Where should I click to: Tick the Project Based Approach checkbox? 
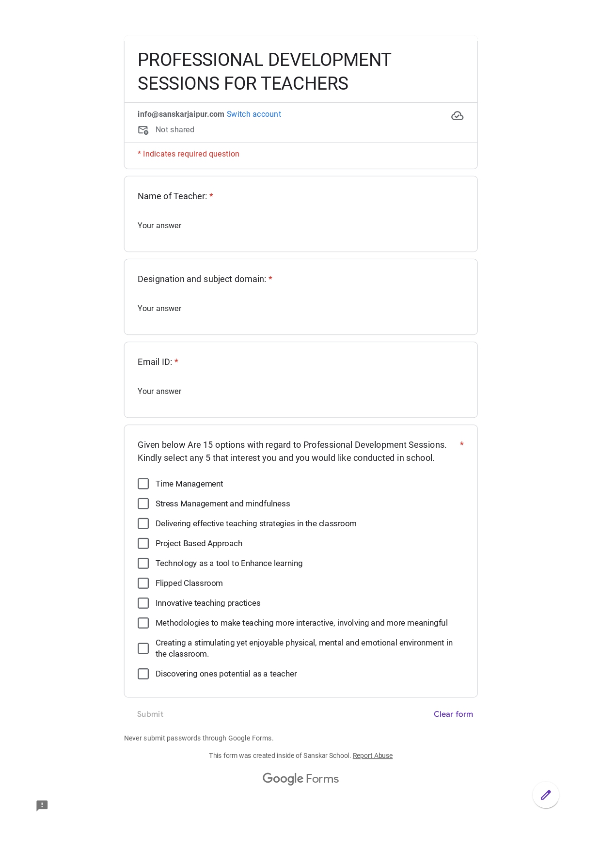[143, 543]
